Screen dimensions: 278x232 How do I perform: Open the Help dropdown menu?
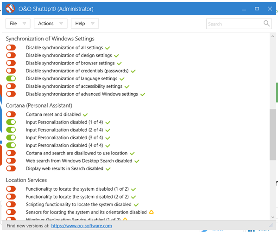tap(85, 24)
